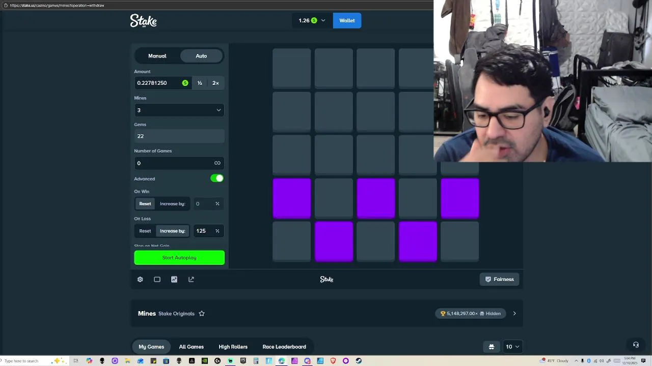Screen dimensions: 652x366
Task: Open Discord from the taskbar
Action: [307, 361]
